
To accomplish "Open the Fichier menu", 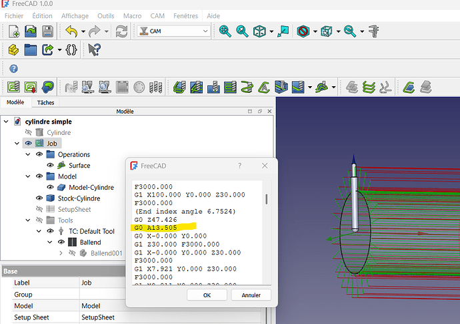I will coord(14,16).
